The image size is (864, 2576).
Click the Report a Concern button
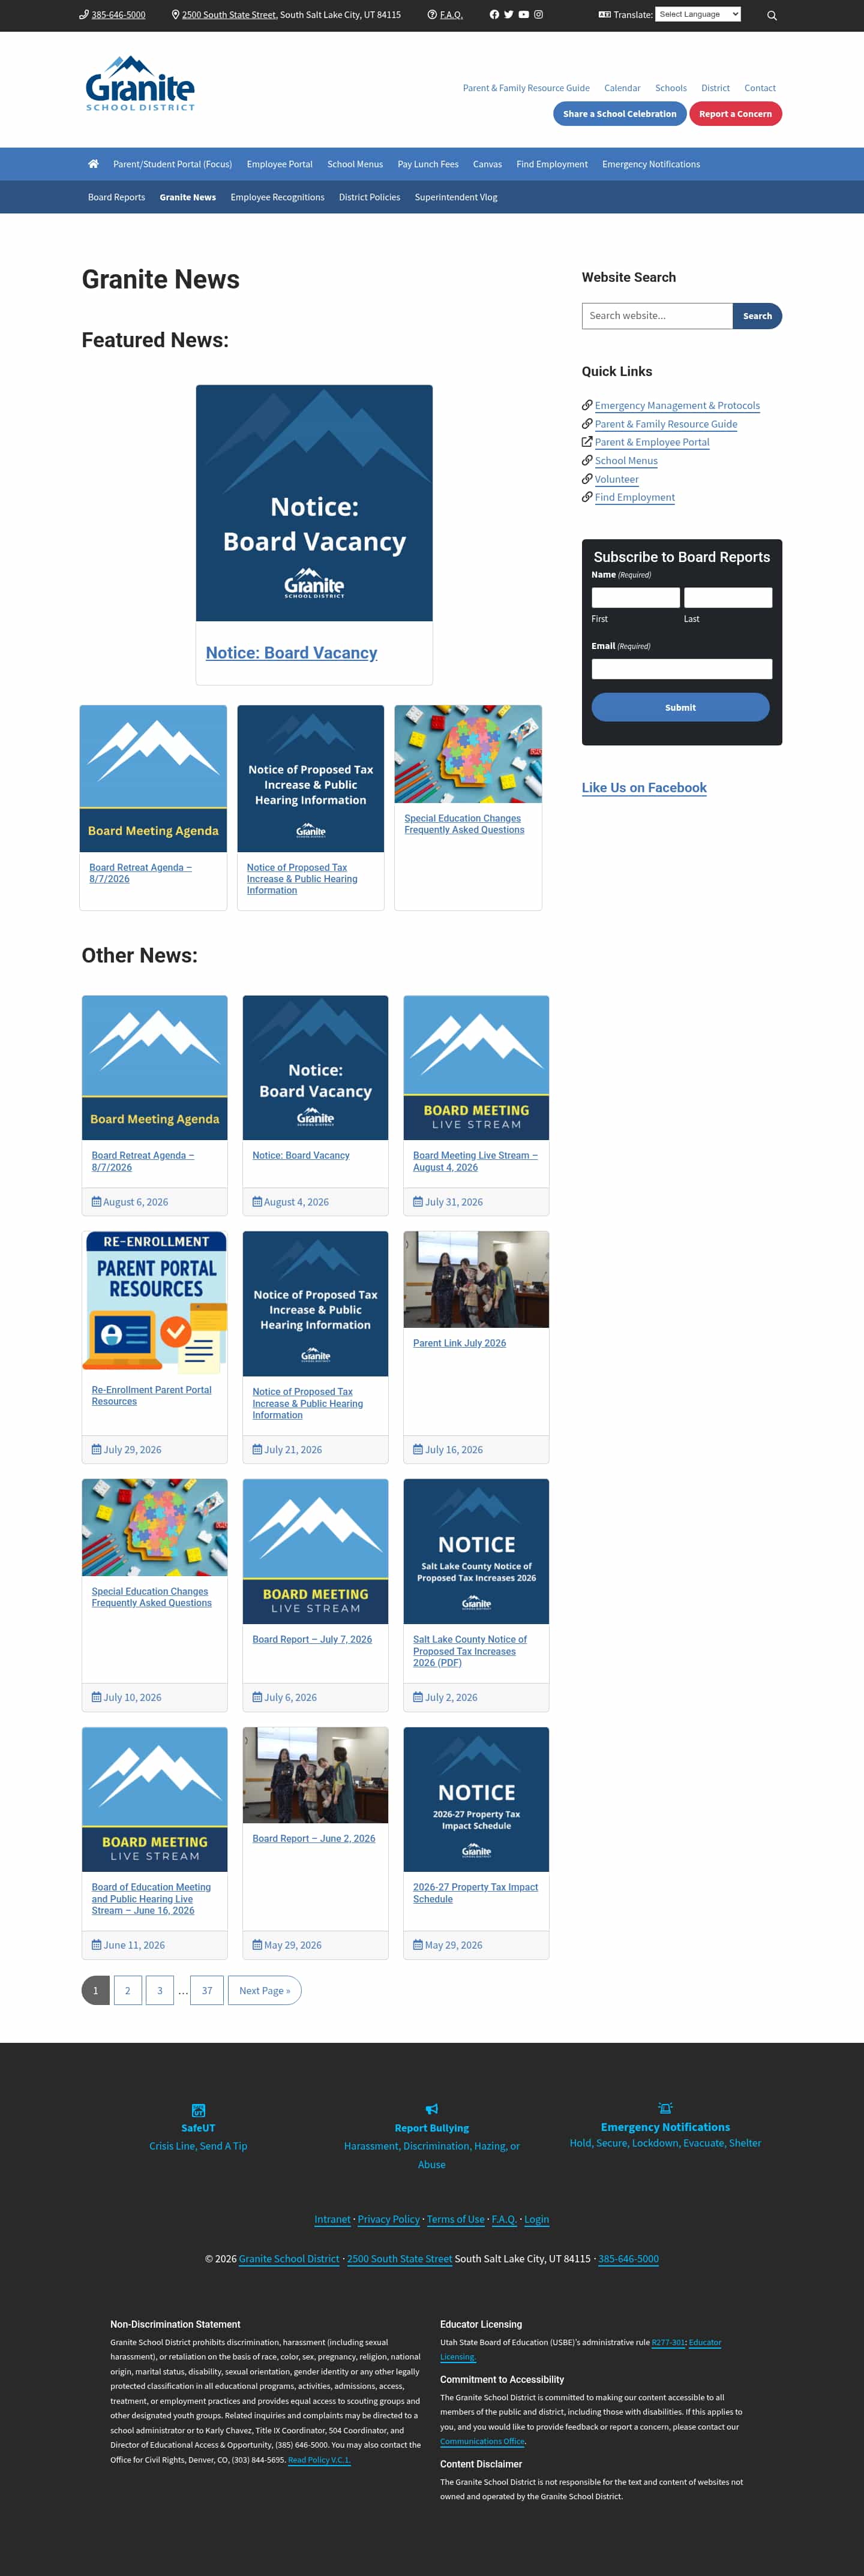point(735,114)
